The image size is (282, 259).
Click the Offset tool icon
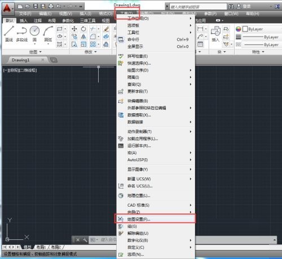coord(106,44)
